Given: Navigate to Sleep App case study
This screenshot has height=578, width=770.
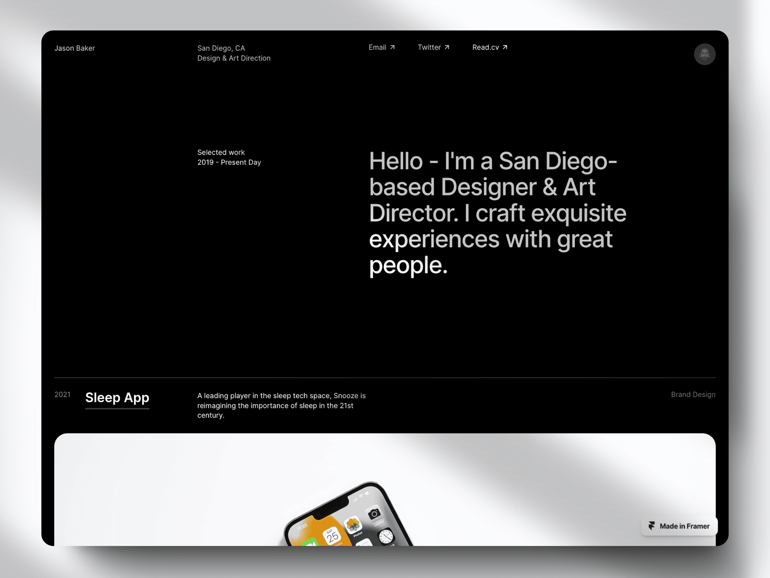Looking at the screenshot, I should (116, 397).
